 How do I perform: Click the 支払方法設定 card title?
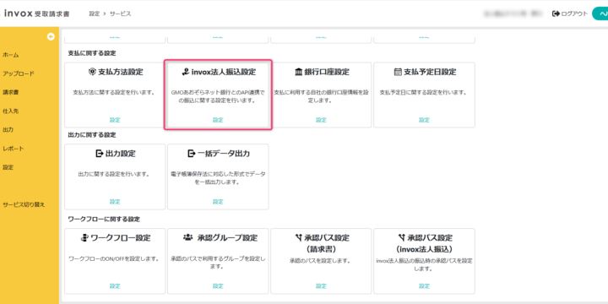click(120, 72)
